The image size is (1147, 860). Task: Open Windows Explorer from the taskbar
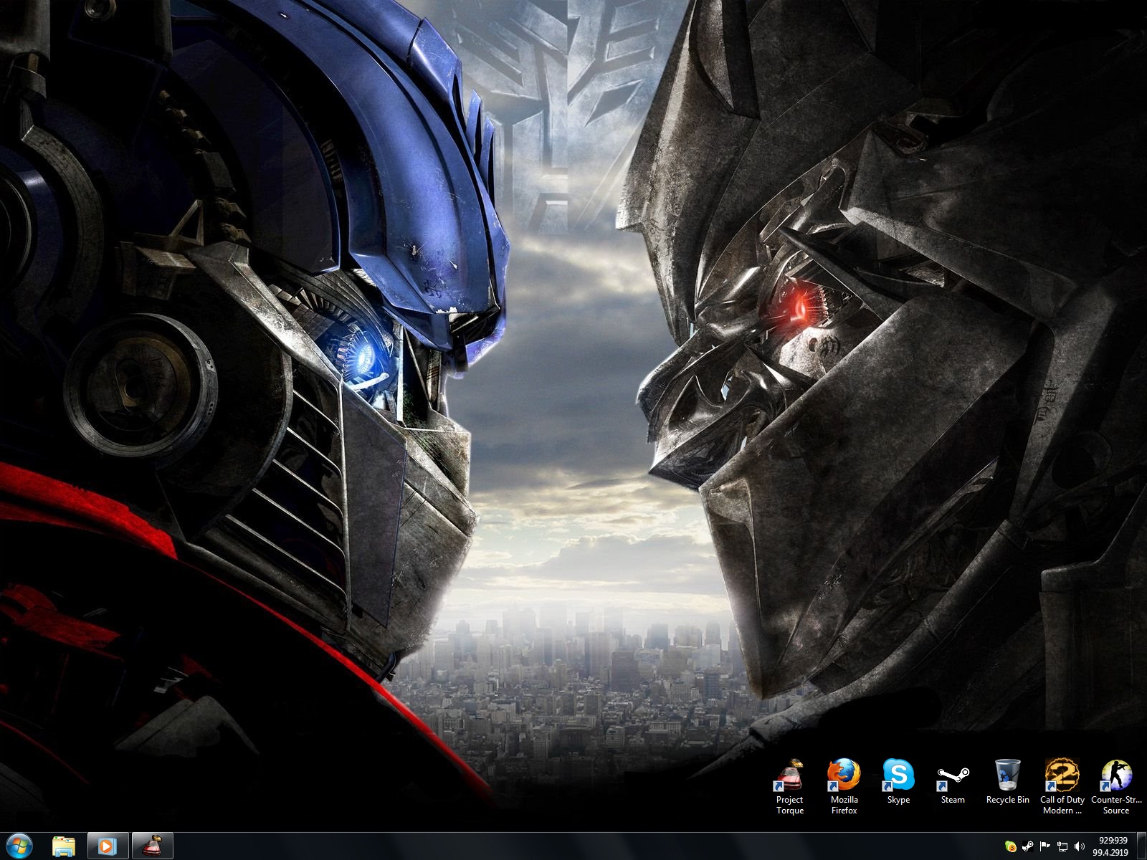point(64,846)
